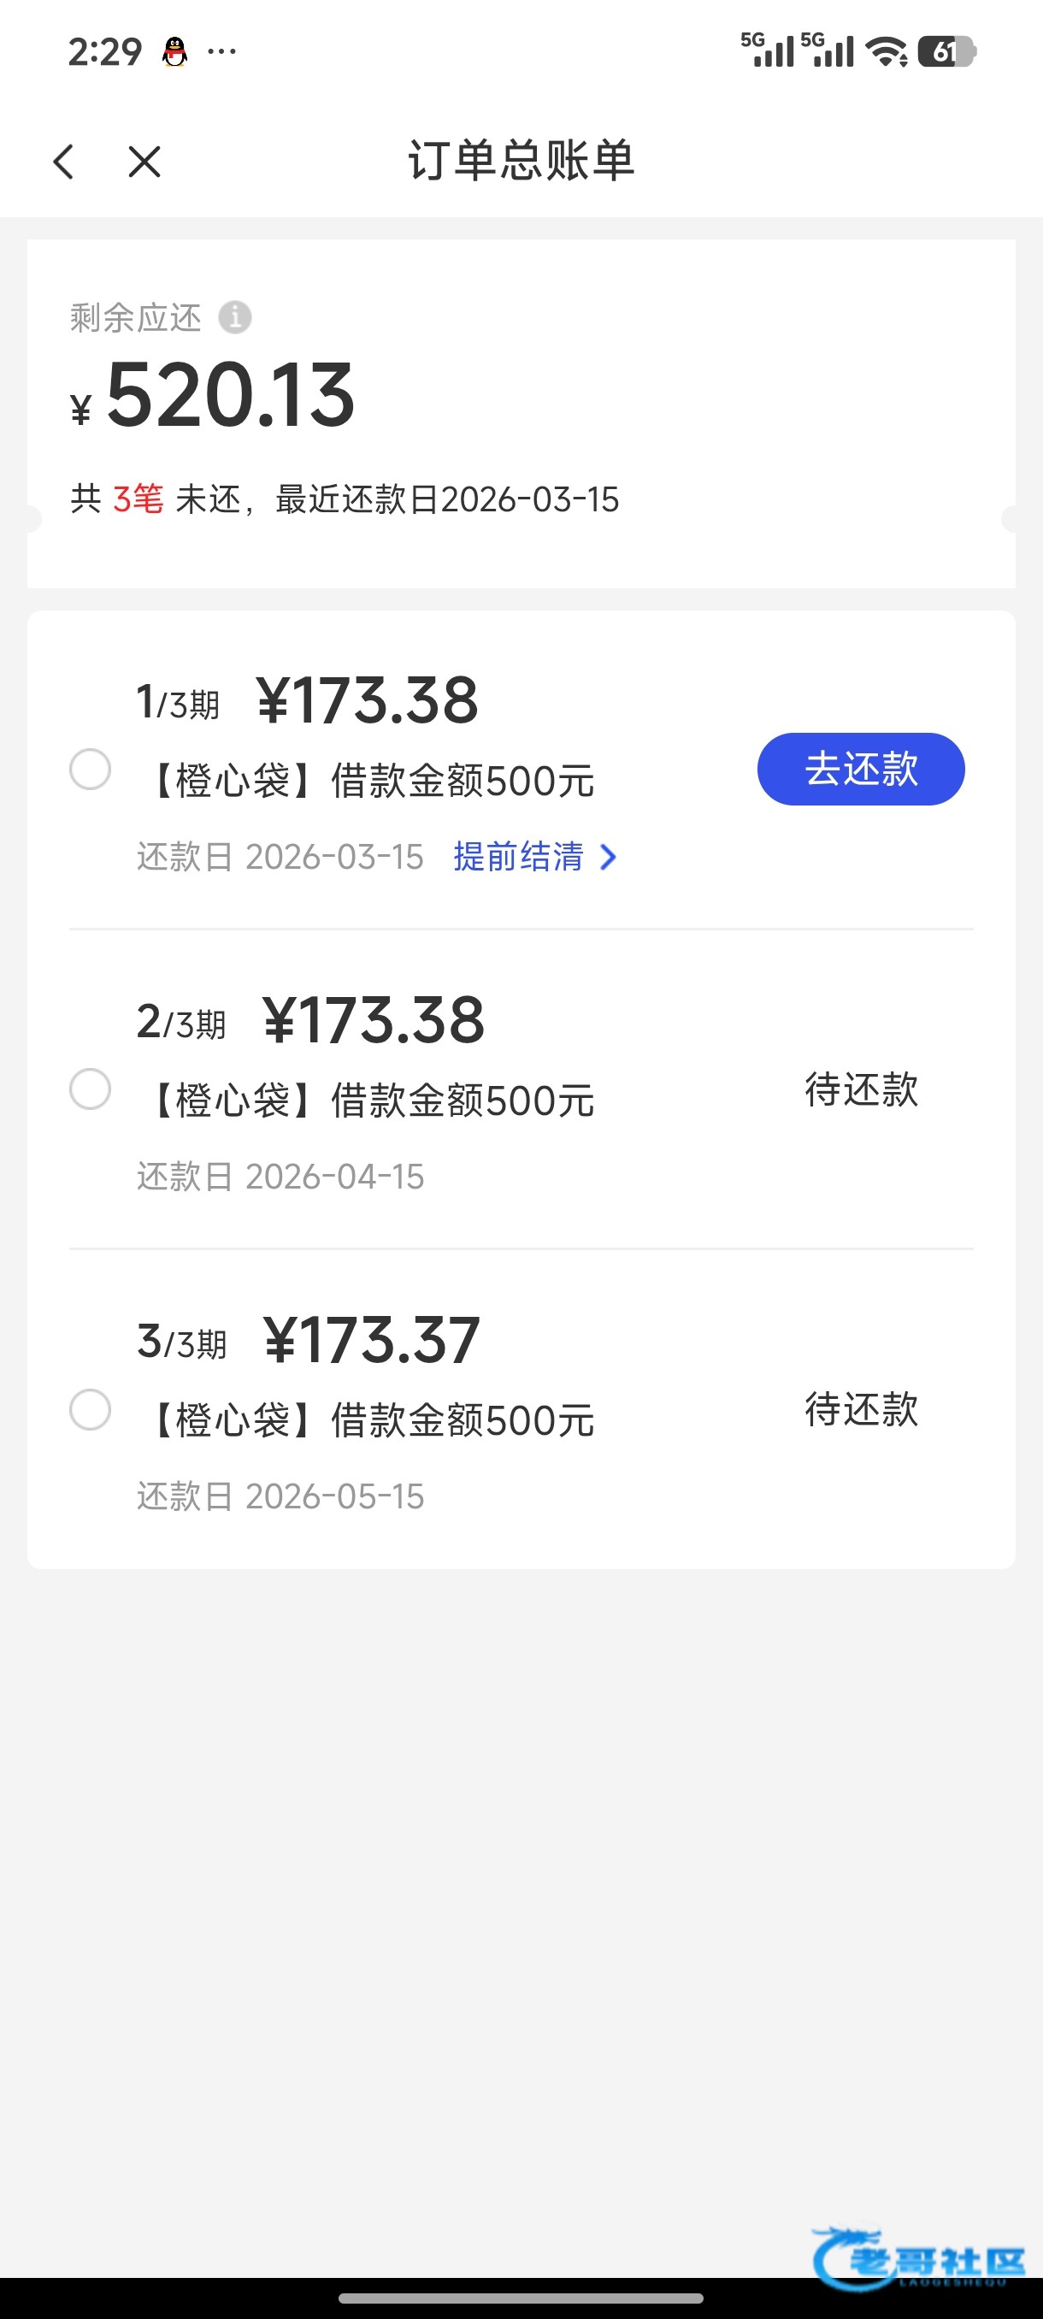The image size is (1043, 2319).
Task: Tap the battery level indicator
Action: [946, 51]
